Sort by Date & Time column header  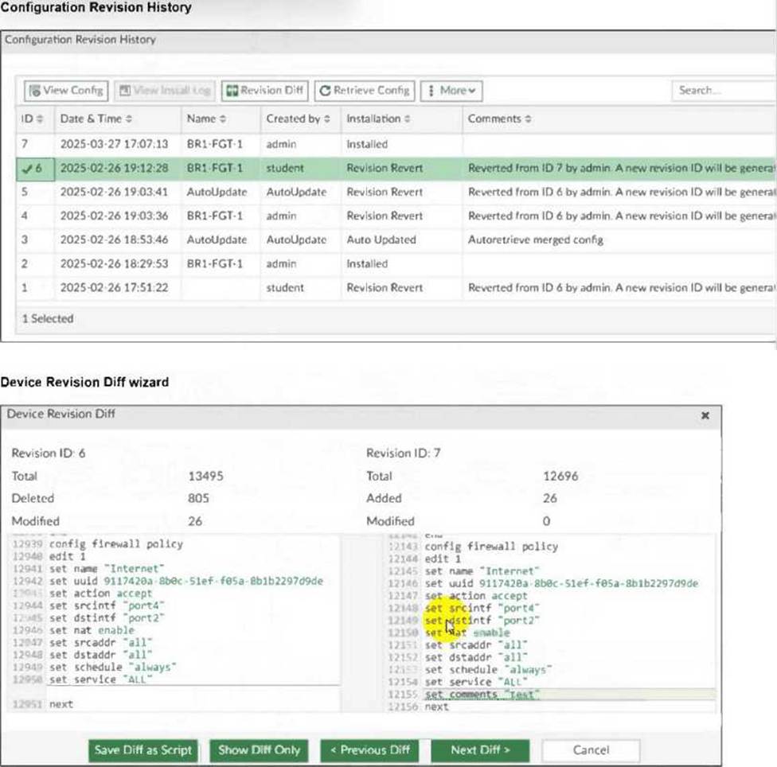click(x=95, y=119)
